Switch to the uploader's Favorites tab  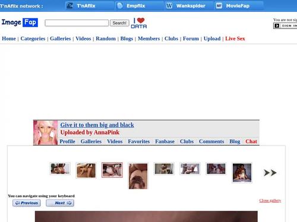[x=139, y=141]
